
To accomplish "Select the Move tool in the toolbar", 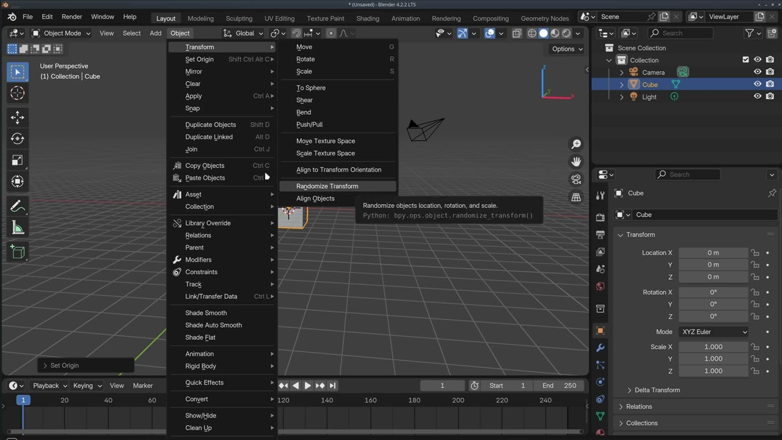I will point(17,117).
